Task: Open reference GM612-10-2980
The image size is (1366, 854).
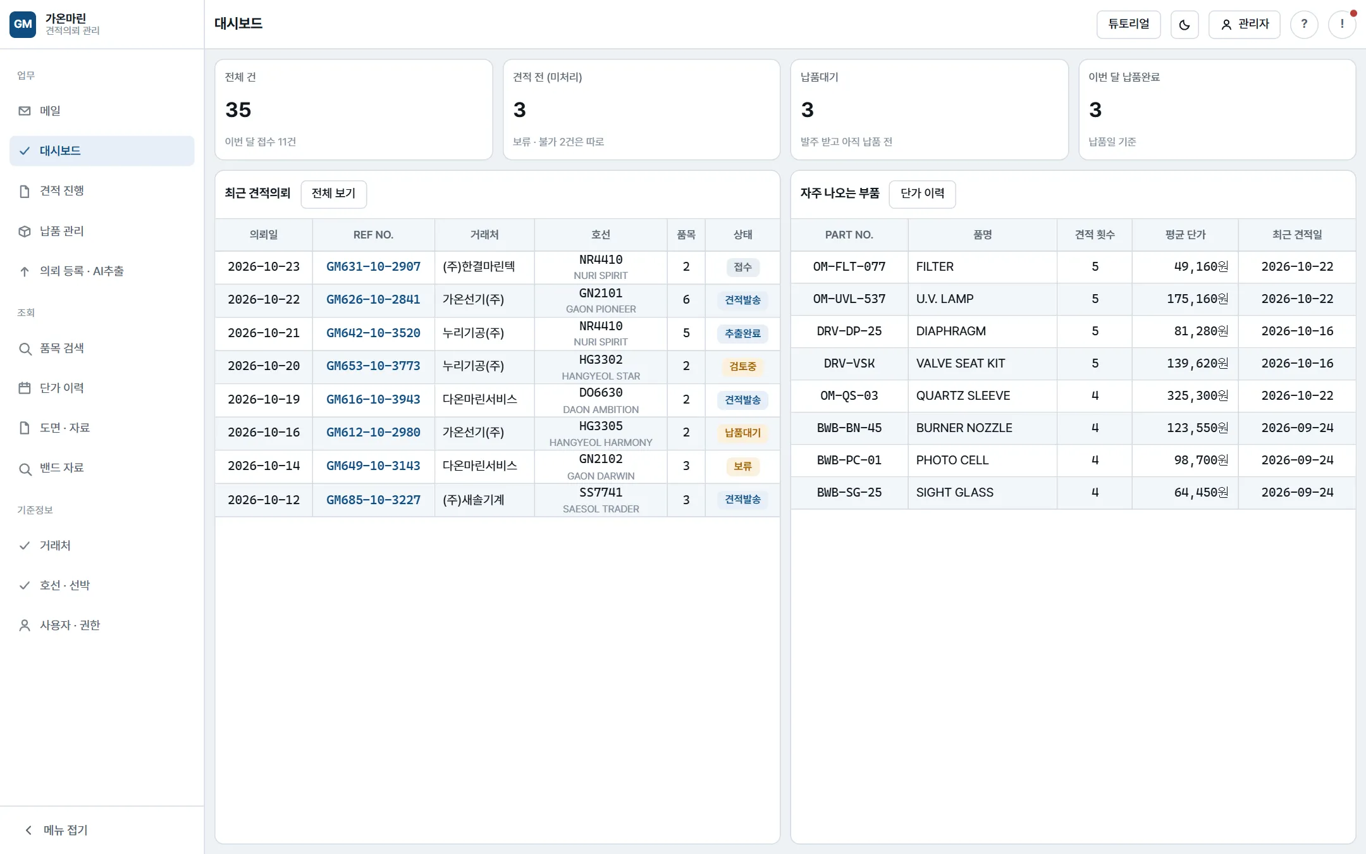Action: [373, 433]
